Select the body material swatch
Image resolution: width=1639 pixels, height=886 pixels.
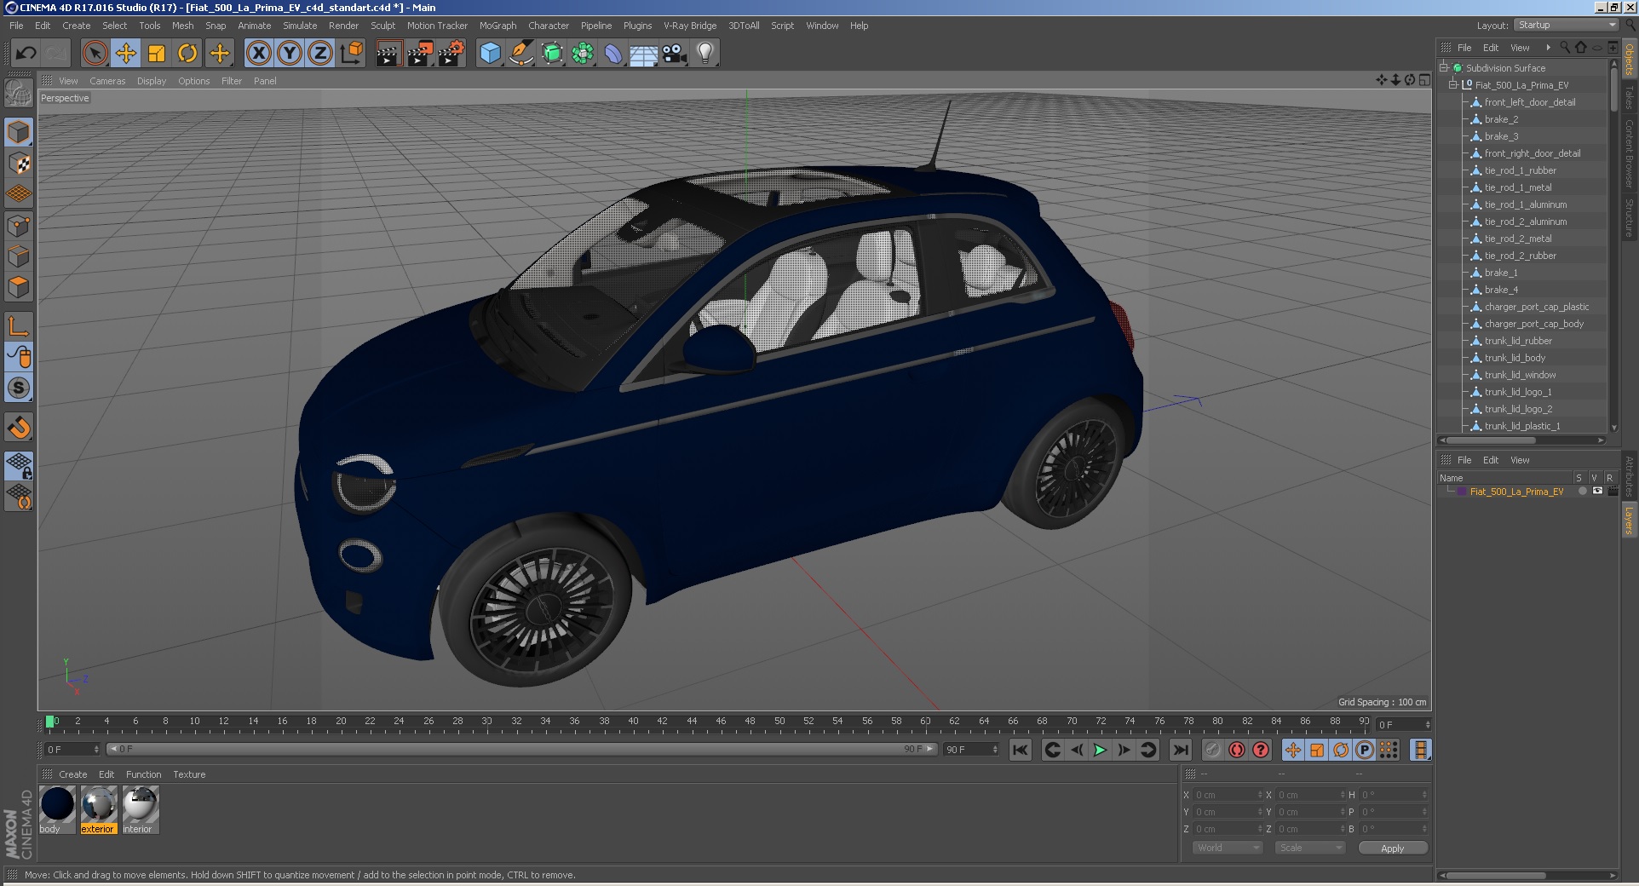tap(58, 803)
